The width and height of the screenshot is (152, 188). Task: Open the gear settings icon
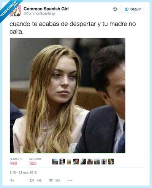tap(115, 9)
